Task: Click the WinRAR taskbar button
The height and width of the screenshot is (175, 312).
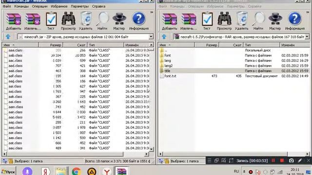Action: [x=121, y=171]
